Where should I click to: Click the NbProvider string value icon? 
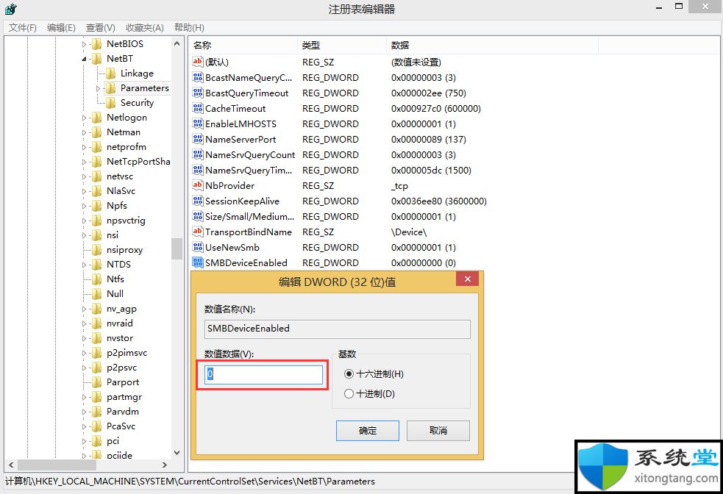click(198, 185)
